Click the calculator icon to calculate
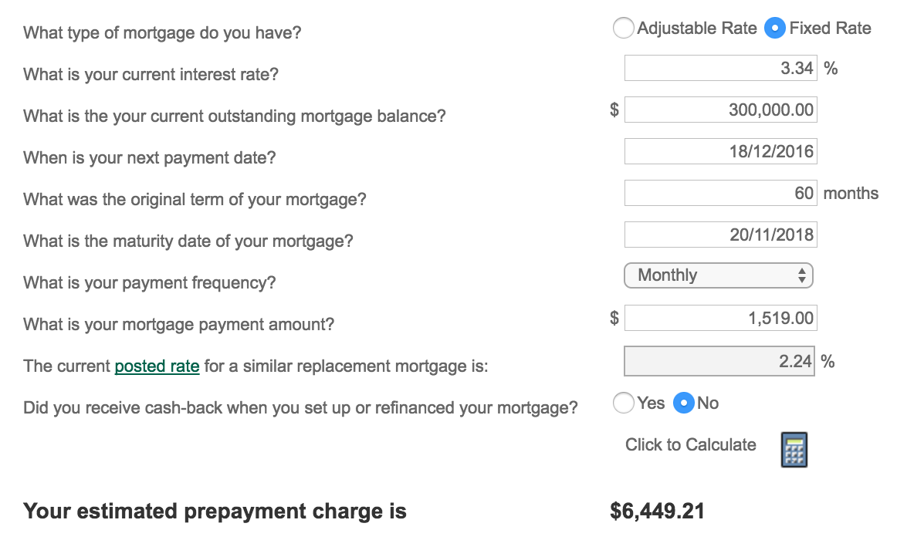897x557 pixels. (x=794, y=450)
